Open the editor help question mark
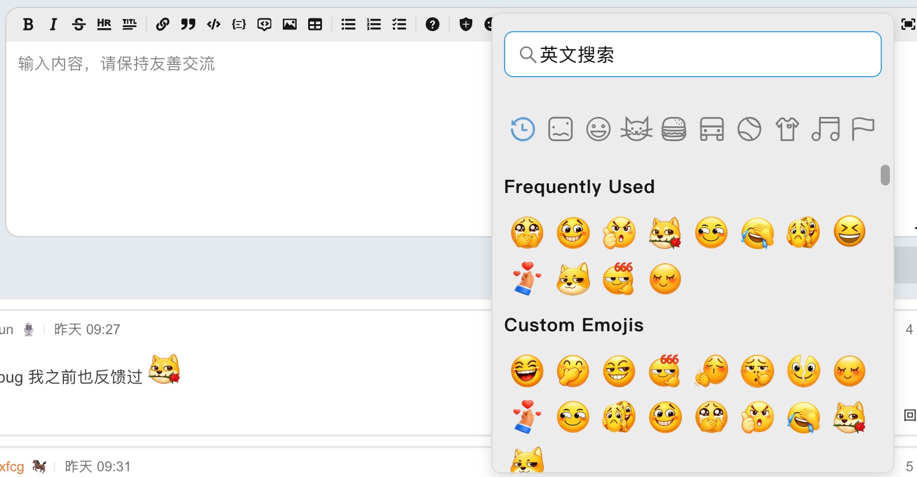917x477 pixels. click(432, 24)
